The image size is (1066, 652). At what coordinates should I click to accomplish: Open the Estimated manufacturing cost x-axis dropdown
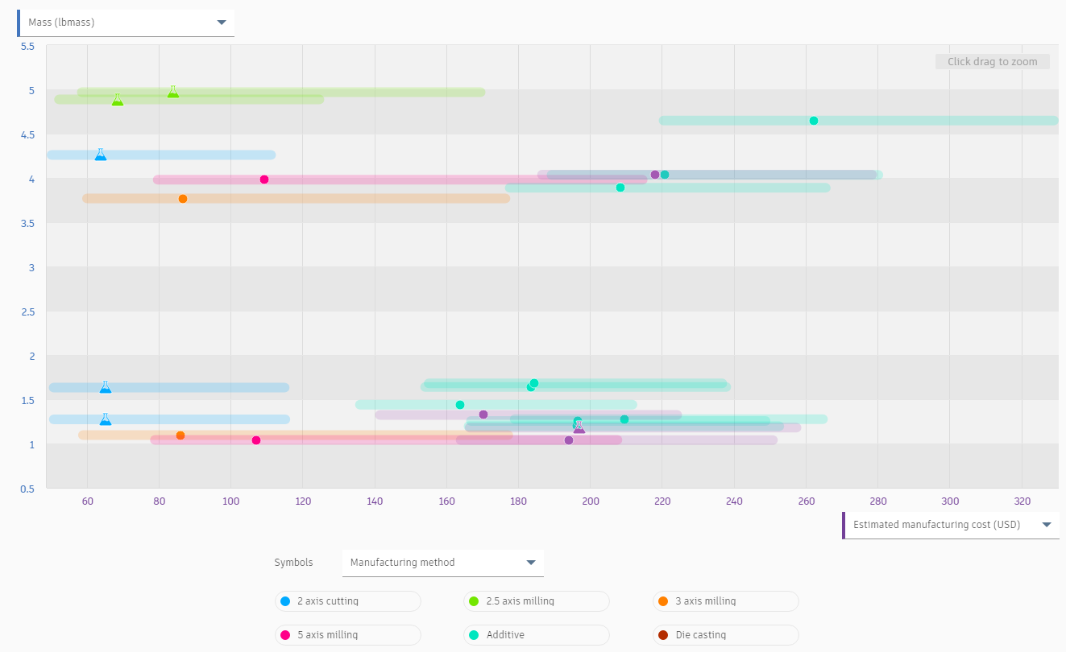[x=951, y=525]
